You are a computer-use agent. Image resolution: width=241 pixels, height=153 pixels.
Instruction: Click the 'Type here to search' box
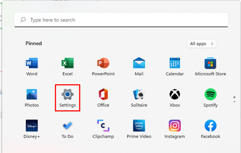[120, 20]
